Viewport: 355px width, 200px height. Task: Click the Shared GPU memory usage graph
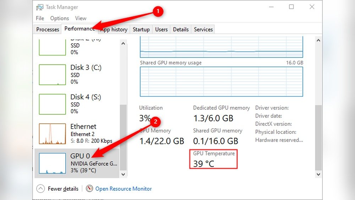pos(222,81)
